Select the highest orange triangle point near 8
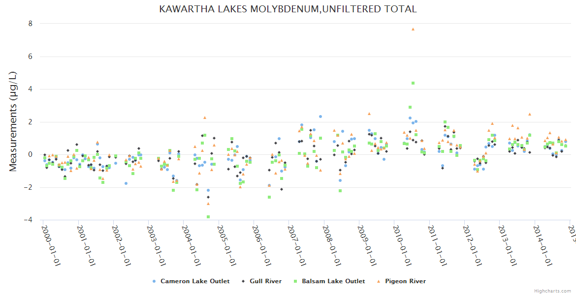This screenshot has height=295, width=576. [413, 29]
